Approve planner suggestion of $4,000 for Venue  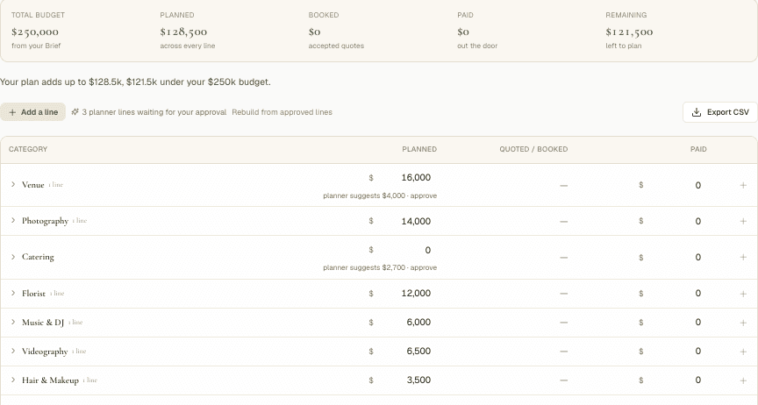[x=424, y=195]
